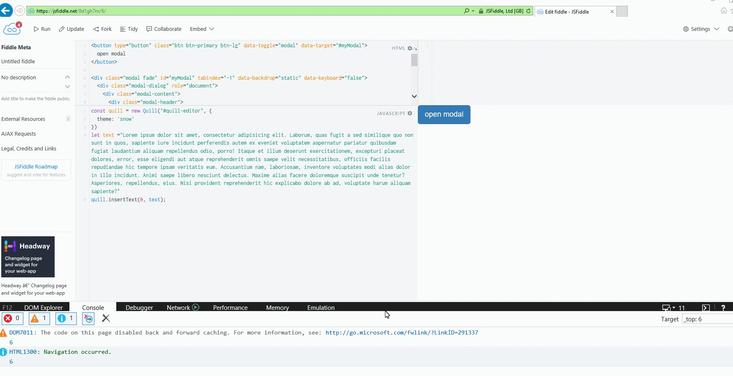Clear the console with the X icon

[x=106, y=318]
